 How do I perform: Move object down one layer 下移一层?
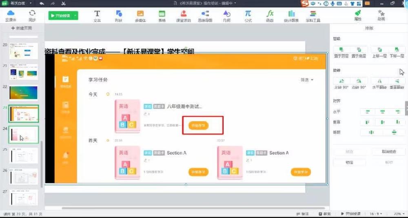[397, 52]
